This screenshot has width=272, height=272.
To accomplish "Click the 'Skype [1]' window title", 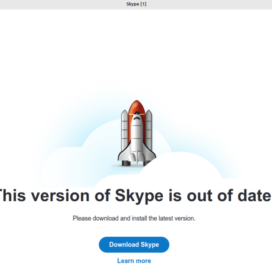I will [x=136, y=4].
